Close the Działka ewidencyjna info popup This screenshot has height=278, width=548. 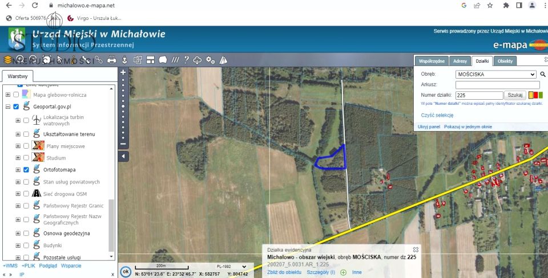[416, 250]
